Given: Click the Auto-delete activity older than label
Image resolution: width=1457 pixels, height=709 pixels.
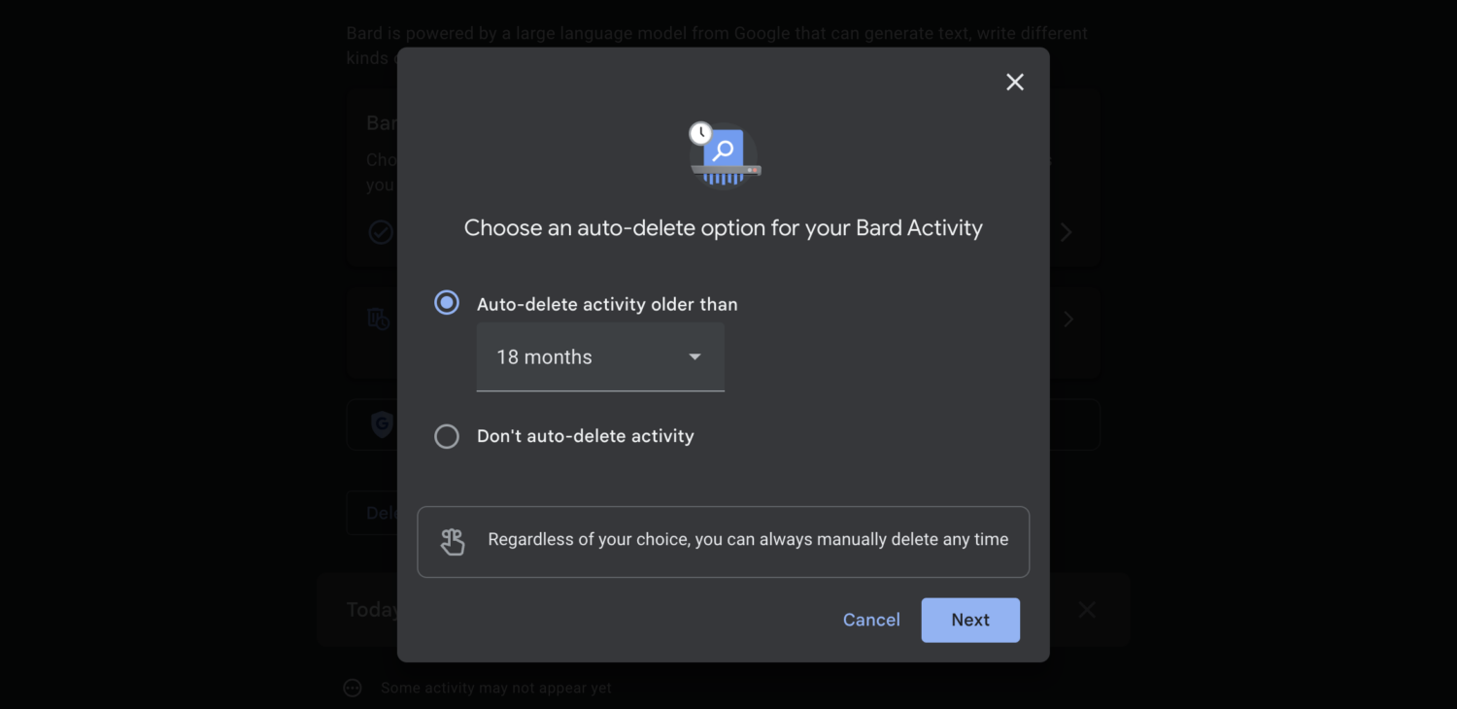Looking at the screenshot, I should [x=607, y=304].
